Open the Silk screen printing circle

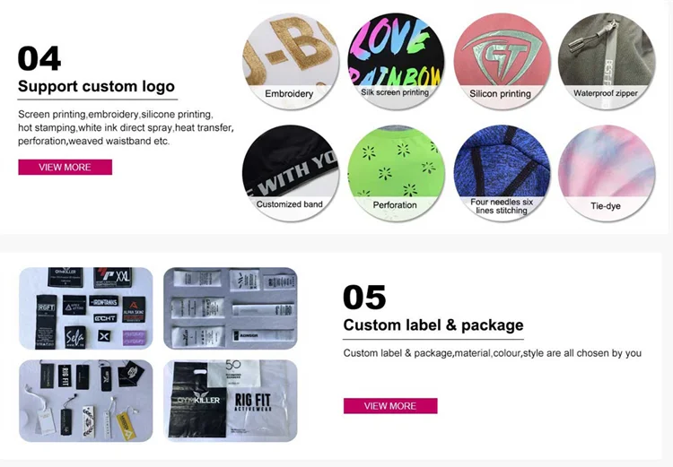[x=396, y=60]
